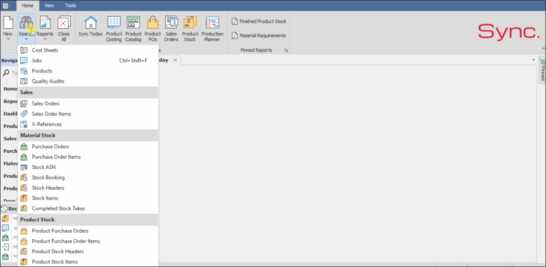Expand the Pinned Reports dialog launcher
Viewport: 546px width, 267px height.
click(x=286, y=50)
